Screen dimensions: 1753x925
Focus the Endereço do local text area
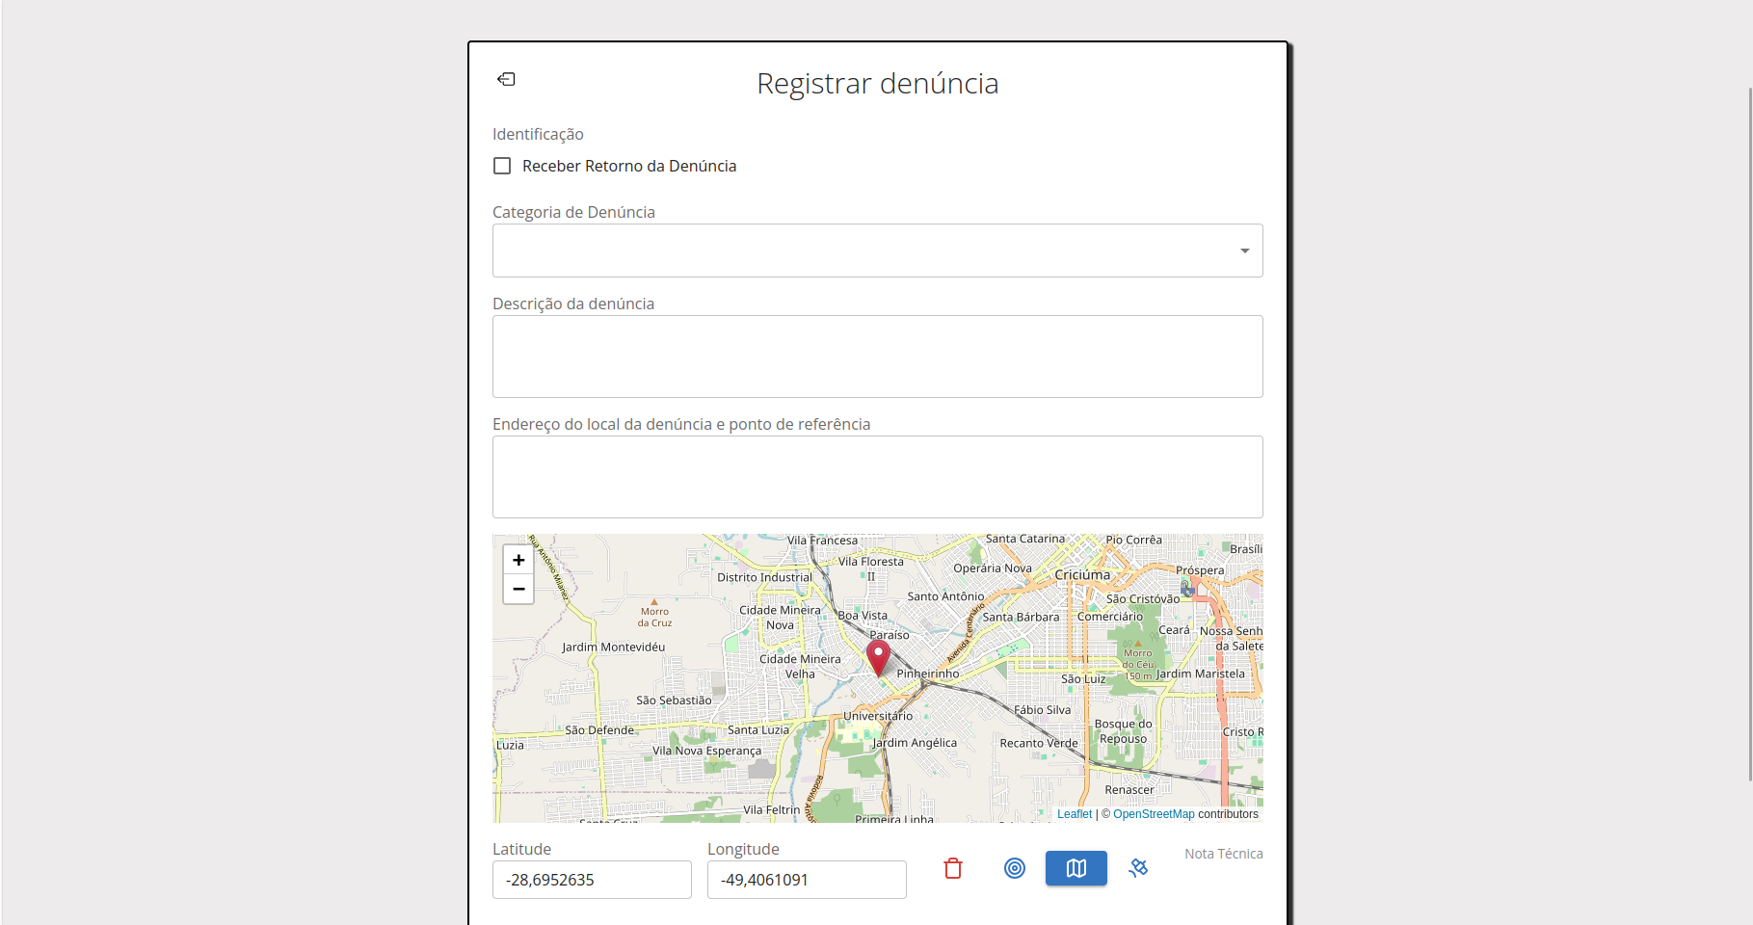877,477
